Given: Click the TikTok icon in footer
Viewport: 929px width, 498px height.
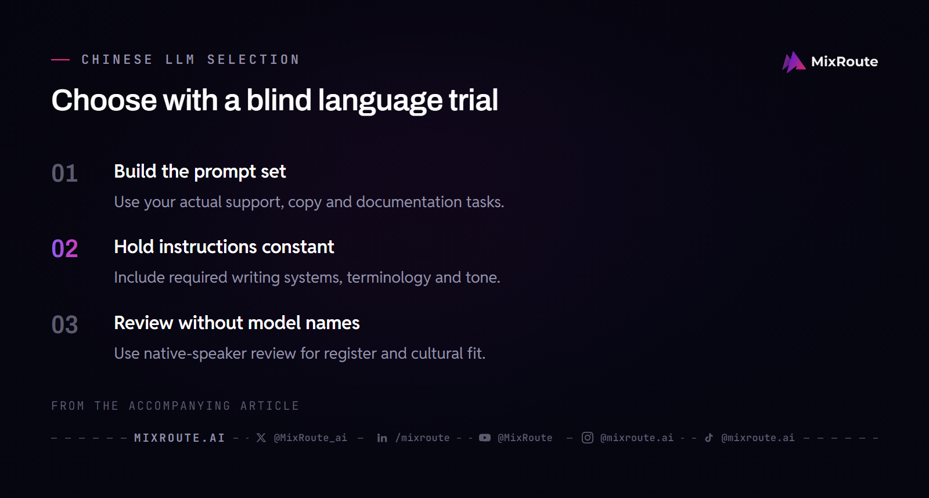Looking at the screenshot, I should 709,438.
